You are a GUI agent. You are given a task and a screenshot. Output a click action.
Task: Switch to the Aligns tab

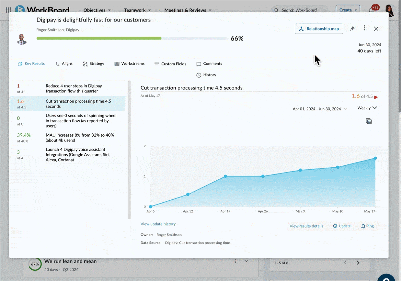[x=64, y=64]
